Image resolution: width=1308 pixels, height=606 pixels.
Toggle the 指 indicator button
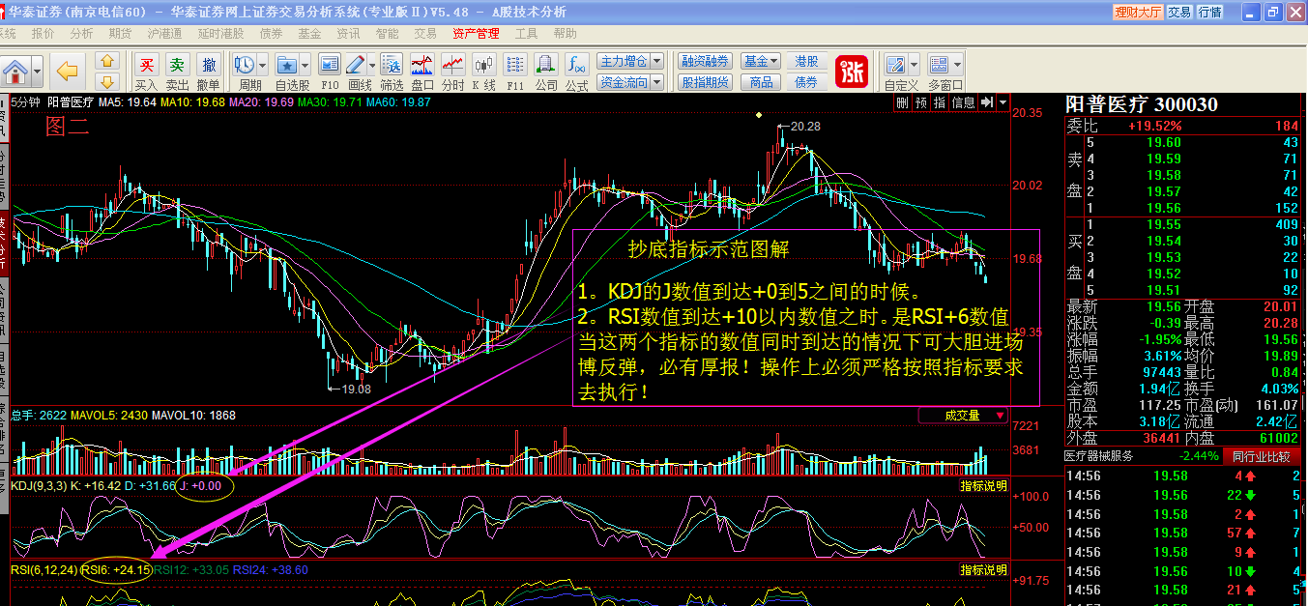[940, 101]
